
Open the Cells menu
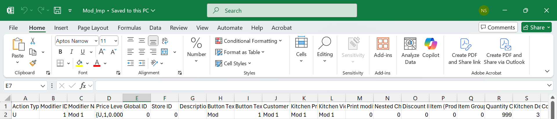pyautogui.click(x=301, y=50)
